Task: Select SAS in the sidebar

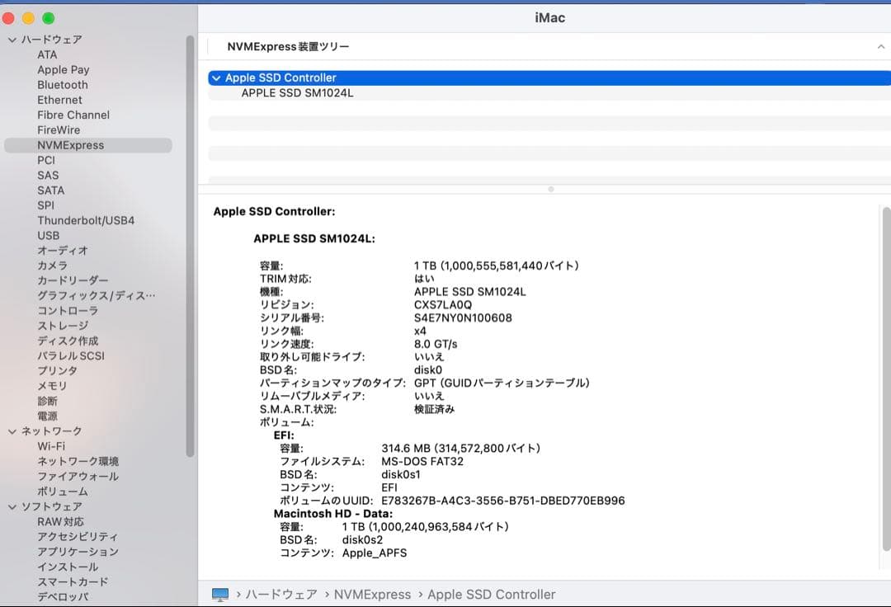Action: tap(48, 176)
